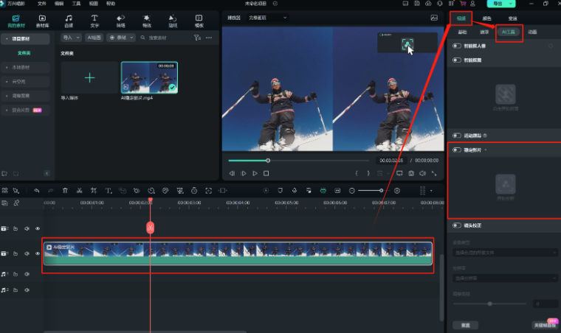Open the 文件 (File) menu
Viewport: 561px width, 333px height.
[41, 4]
